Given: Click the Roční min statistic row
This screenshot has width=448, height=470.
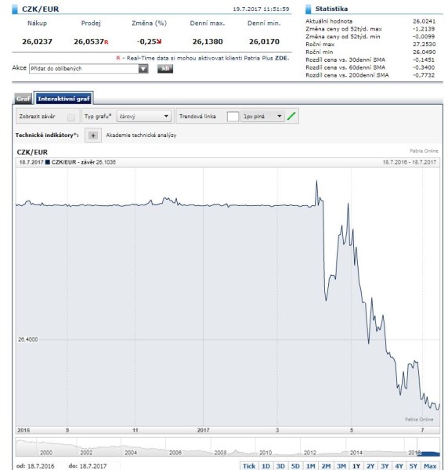Looking at the screenshot, I should [370, 52].
